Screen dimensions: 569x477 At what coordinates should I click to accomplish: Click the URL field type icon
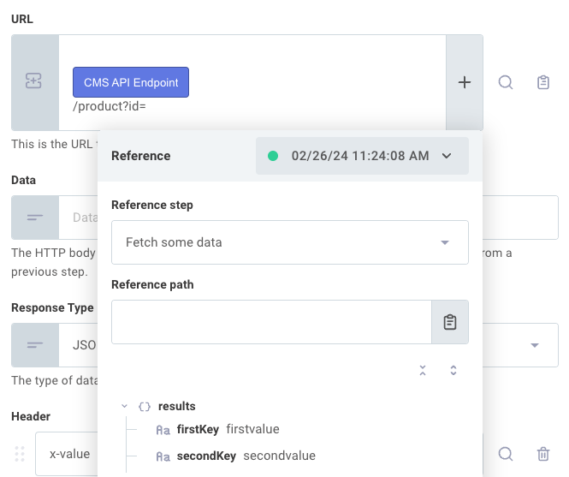(x=33, y=80)
